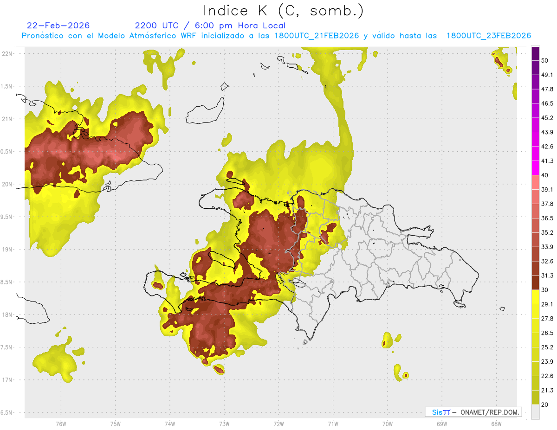Click the "41.3" color scale value
This screenshot has width=557, height=430.
(x=548, y=161)
